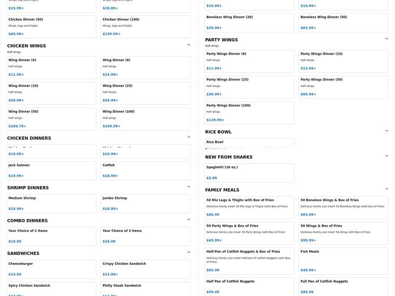
Task: Collapse the Family Meals section
Action: [x=387, y=189]
